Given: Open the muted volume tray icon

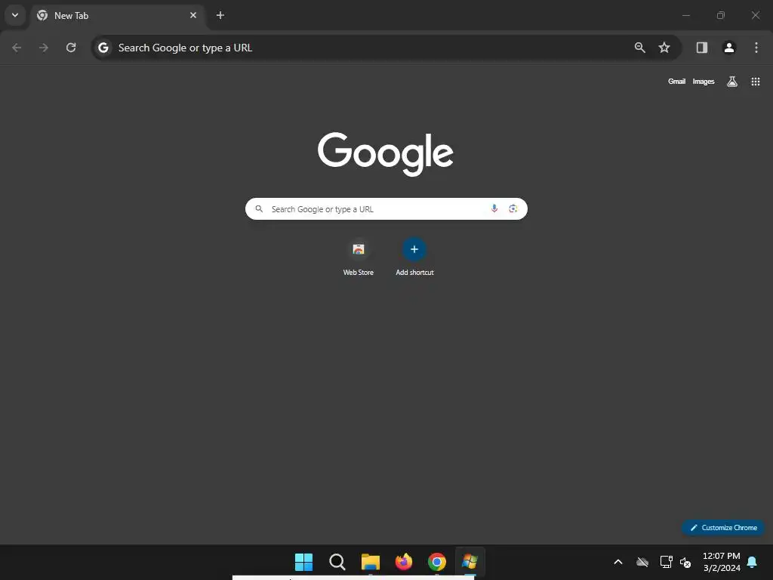Looking at the screenshot, I should pyautogui.click(x=685, y=562).
